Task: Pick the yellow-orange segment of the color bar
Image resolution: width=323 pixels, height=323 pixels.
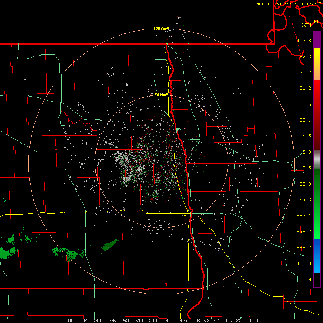Action: [x=317, y=64]
